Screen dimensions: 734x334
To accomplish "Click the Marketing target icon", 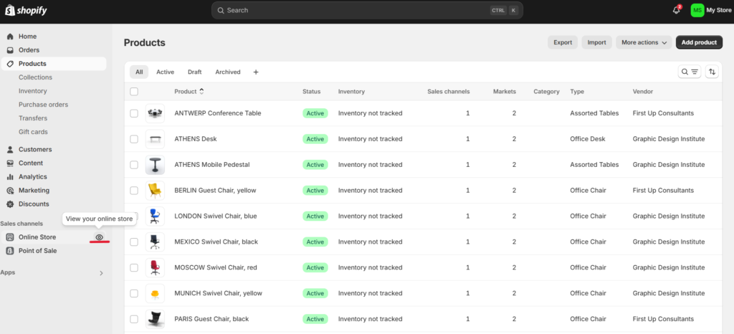I will pos(10,191).
